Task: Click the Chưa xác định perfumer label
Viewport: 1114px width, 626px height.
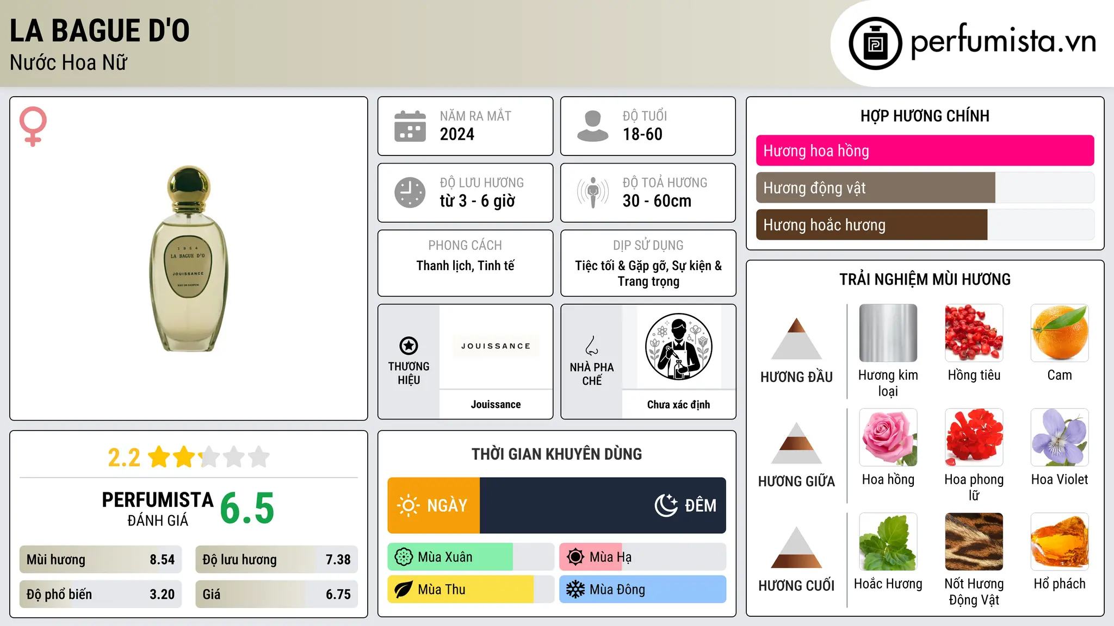Action: 678,404
